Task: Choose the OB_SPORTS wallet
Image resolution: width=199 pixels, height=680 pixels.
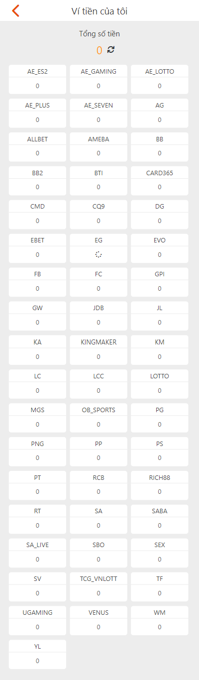Action: coord(99,418)
